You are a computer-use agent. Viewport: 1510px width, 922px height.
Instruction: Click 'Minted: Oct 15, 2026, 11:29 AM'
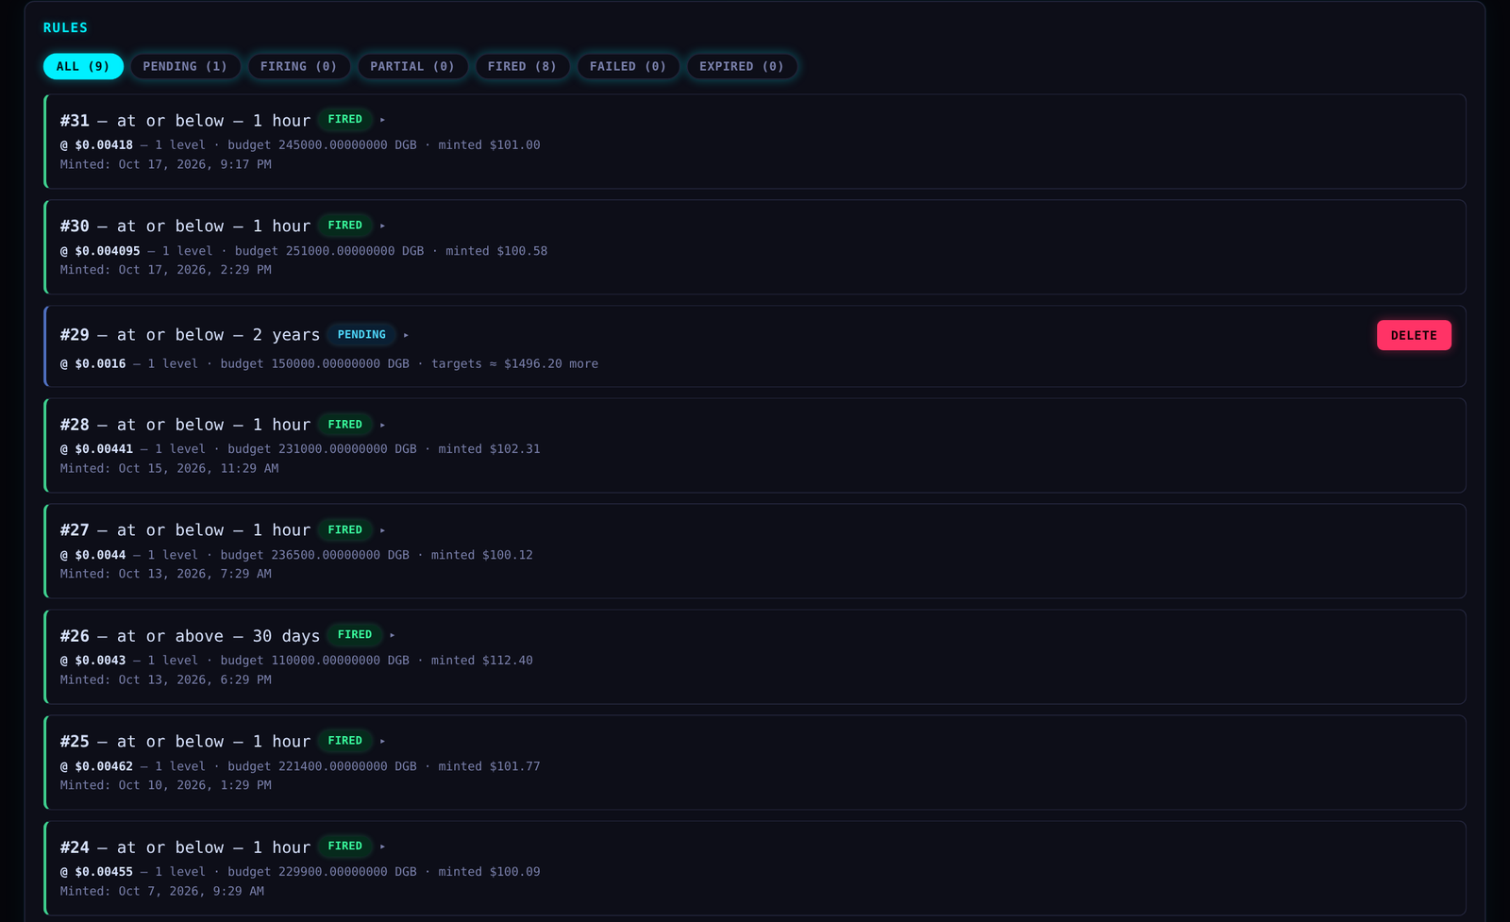click(x=169, y=468)
